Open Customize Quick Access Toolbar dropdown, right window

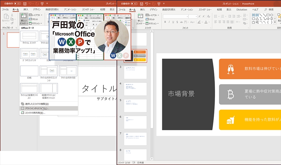pos(164,4)
